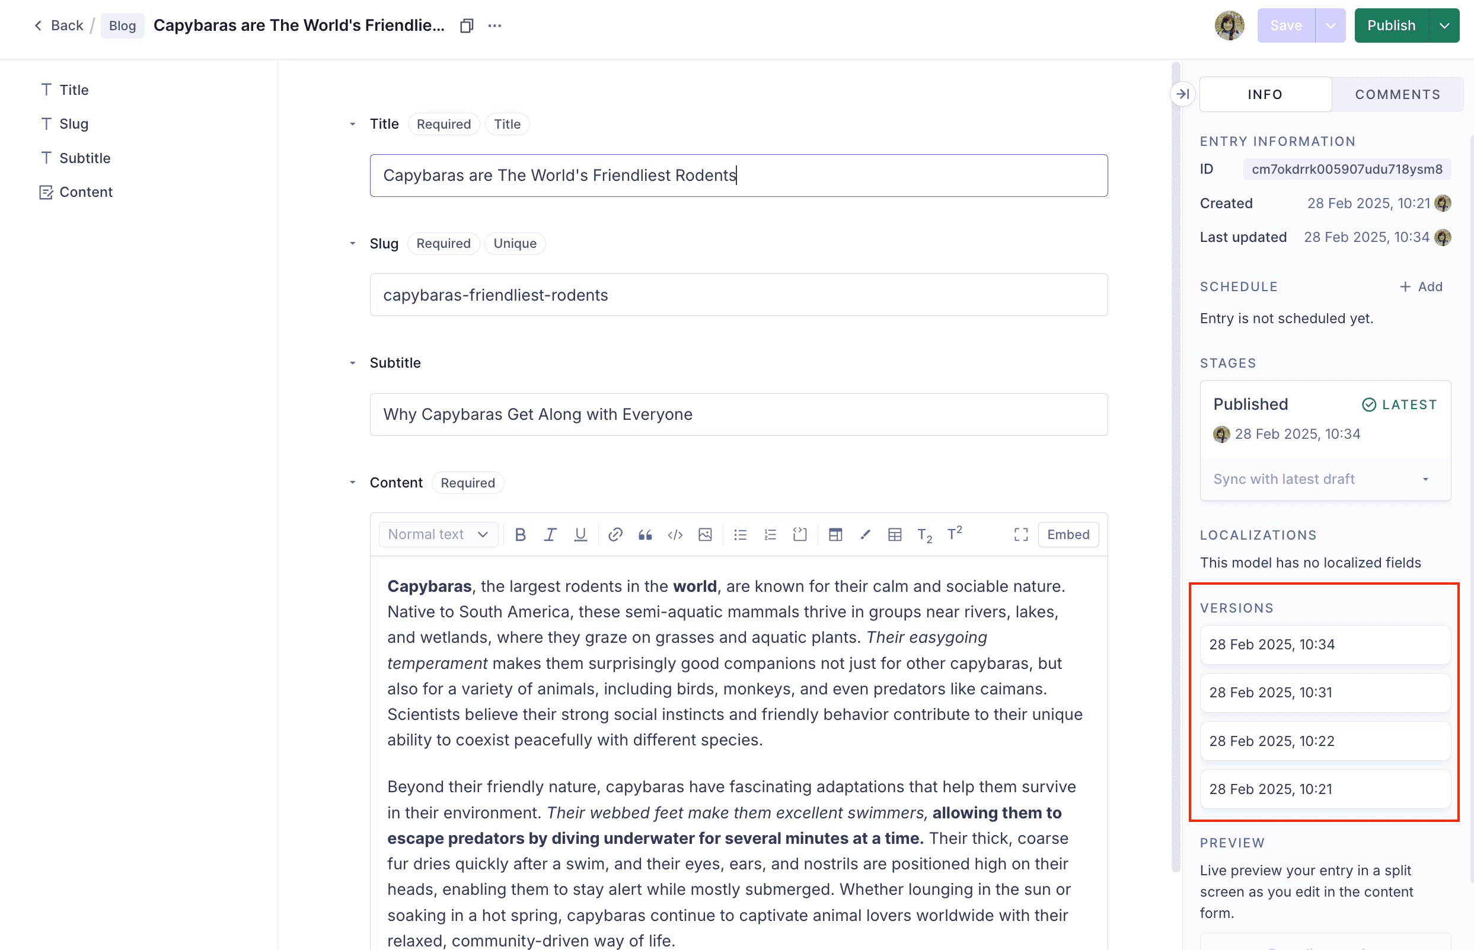1474x950 pixels.
Task: Jump to Subtitle in field outline
Action: (x=85, y=158)
